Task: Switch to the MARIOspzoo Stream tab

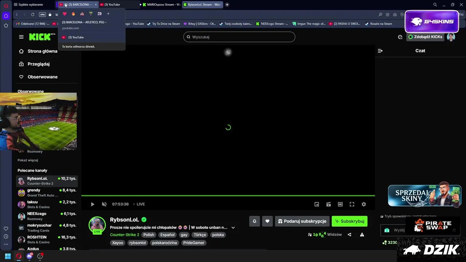Action: pos(161,4)
